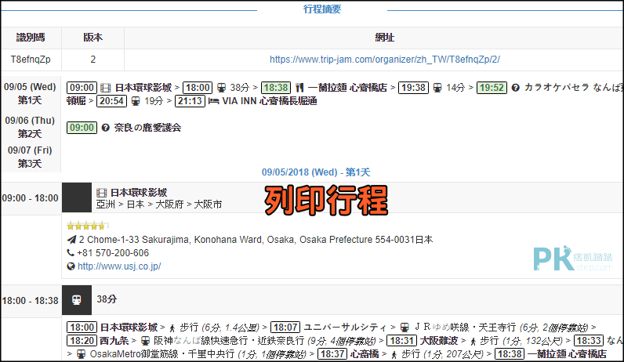This screenshot has height=362, width=624.
Task: Click train icon before JRゆめ咲線
Action: (405, 328)
